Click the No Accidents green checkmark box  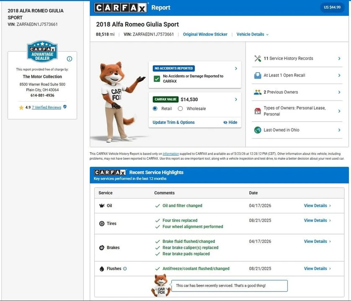[157, 79]
